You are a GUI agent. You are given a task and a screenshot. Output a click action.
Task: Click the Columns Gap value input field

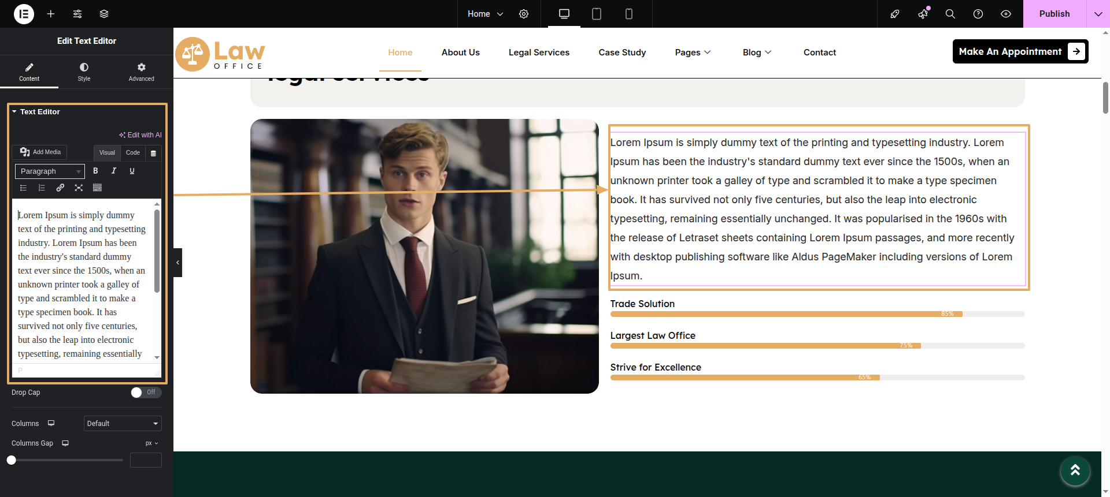coord(146,460)
